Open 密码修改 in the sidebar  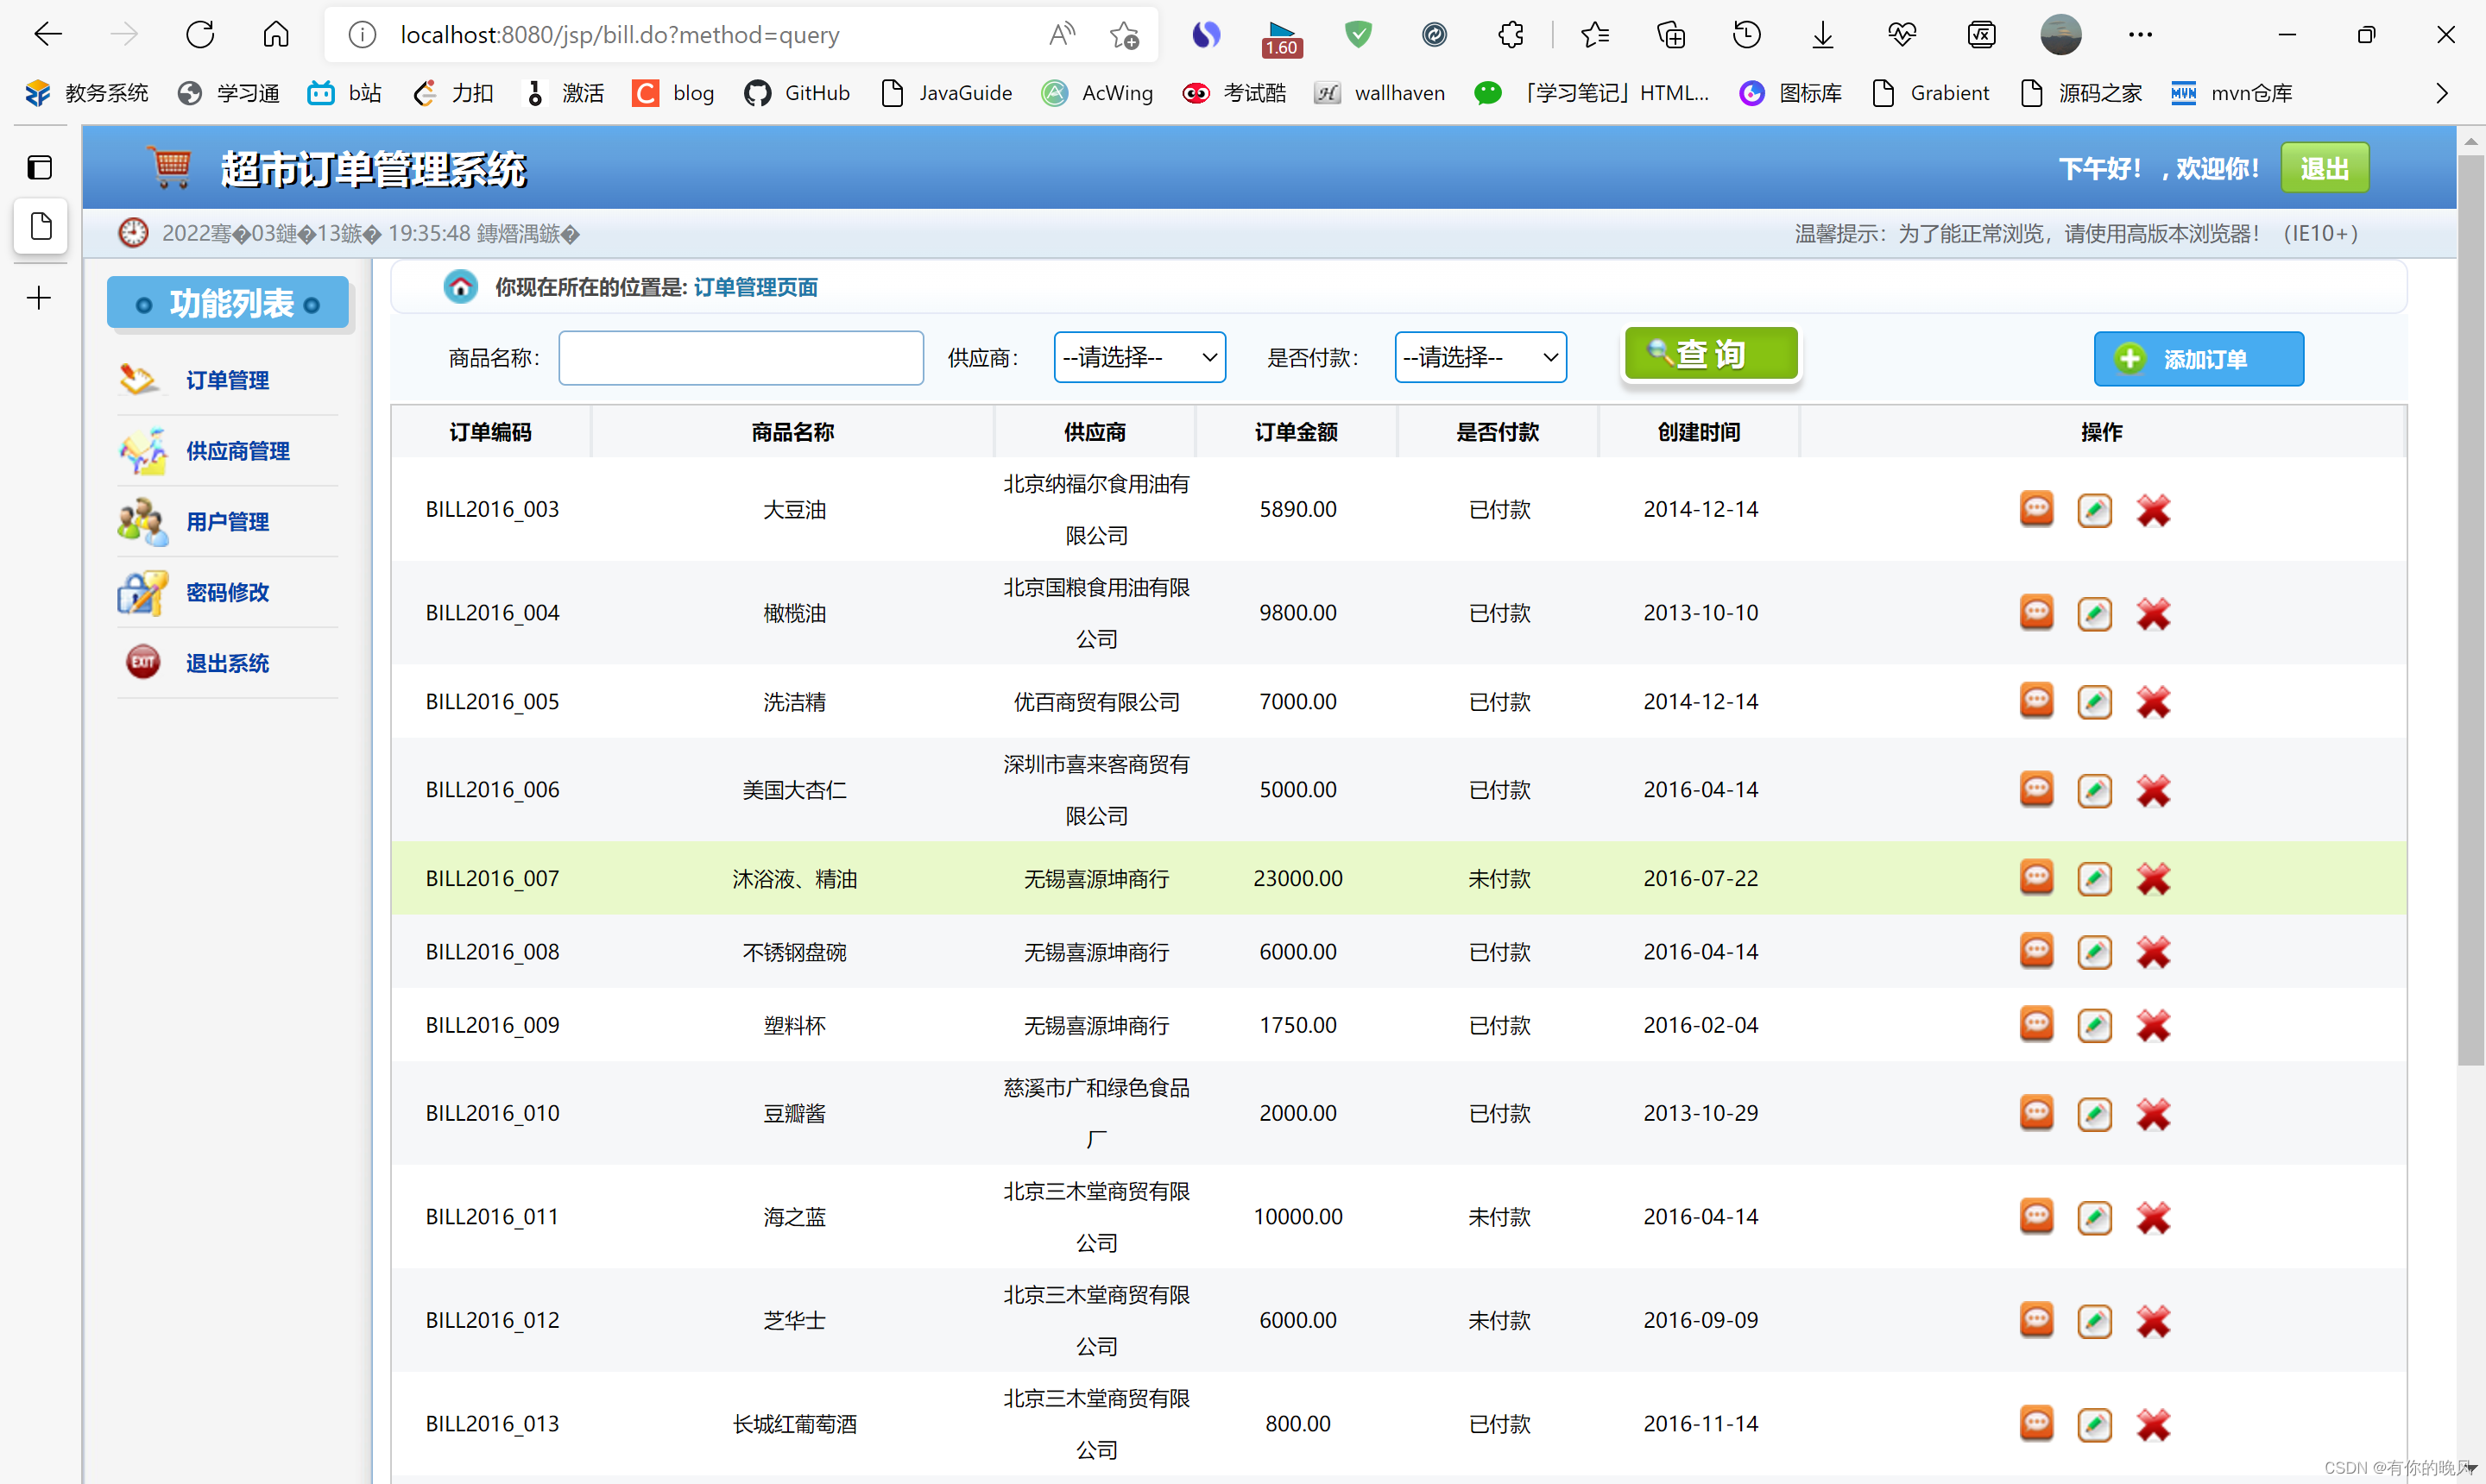[x=227, y=592]
